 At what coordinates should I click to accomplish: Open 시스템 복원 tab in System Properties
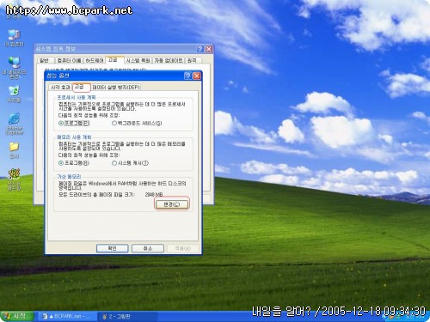coord(138,60)
